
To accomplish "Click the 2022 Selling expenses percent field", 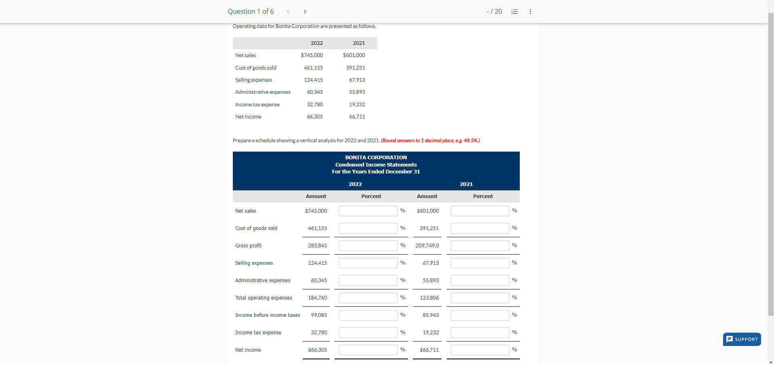I will point(368,263).
